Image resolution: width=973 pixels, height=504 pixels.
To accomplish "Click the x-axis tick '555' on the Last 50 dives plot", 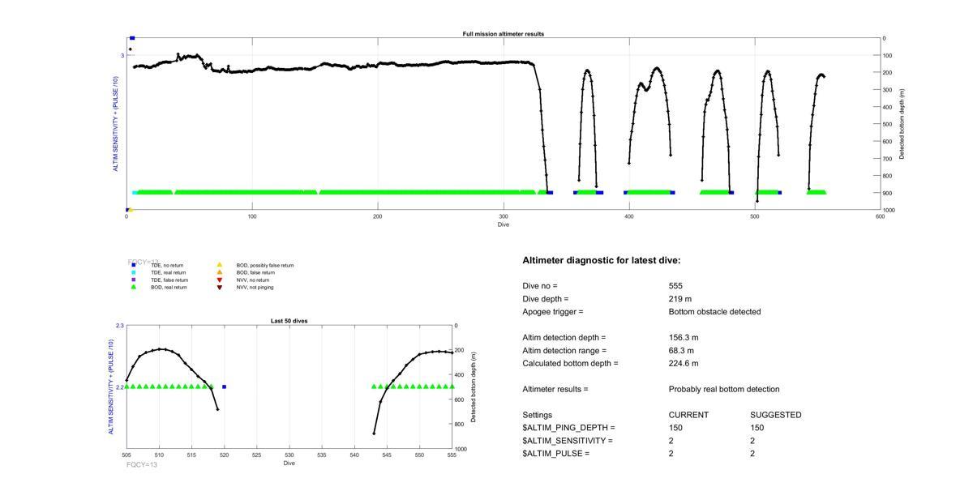I will tap(452, 455).
